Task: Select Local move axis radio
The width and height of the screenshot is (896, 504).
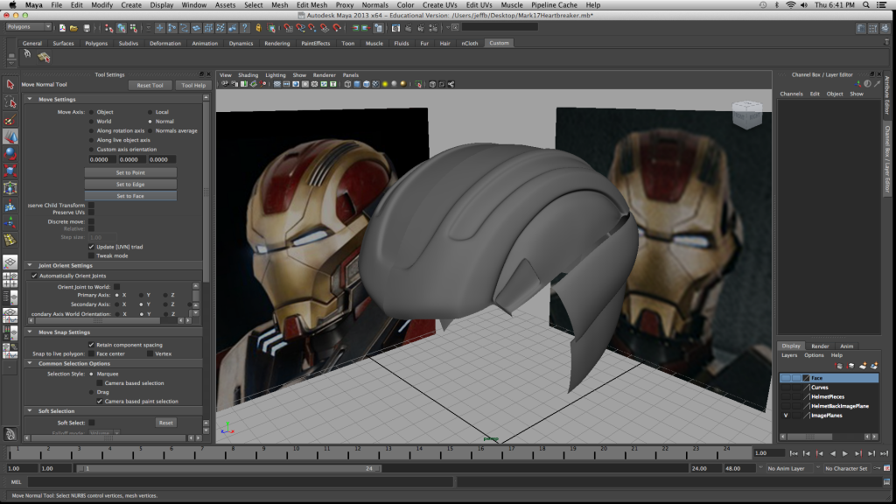Action: 150,112
